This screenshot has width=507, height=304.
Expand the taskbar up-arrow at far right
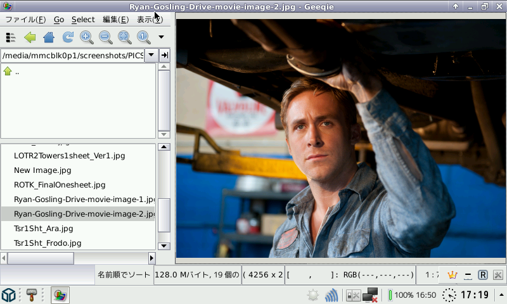[501, 295]
